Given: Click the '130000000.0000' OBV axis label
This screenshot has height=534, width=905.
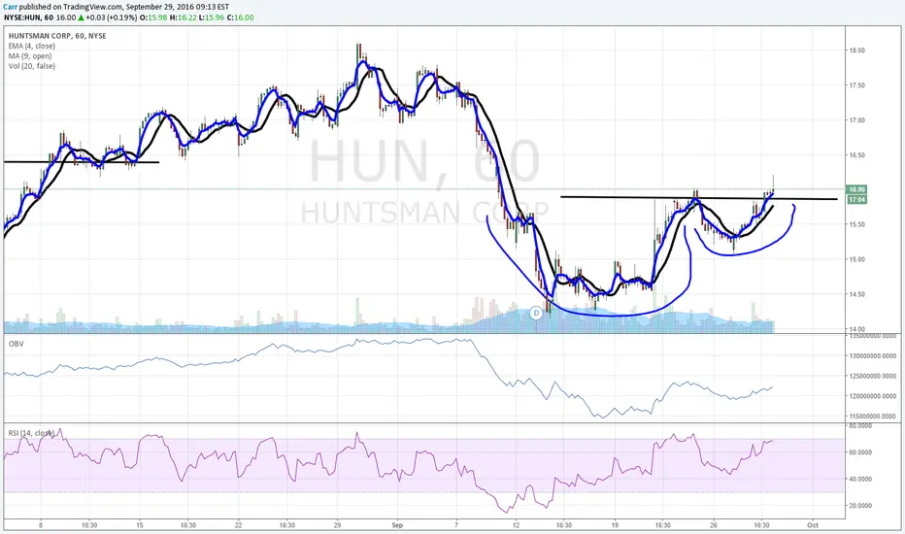Looking at the screenshot, I should pos(873,355).
